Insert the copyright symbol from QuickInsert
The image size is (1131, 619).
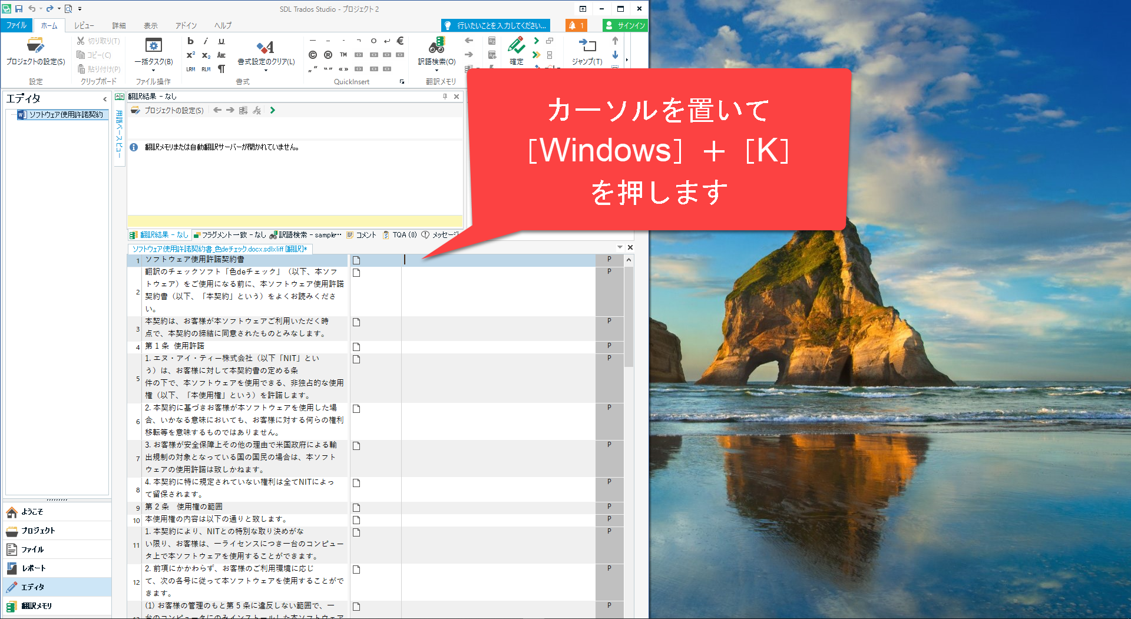tap(313, 55)
